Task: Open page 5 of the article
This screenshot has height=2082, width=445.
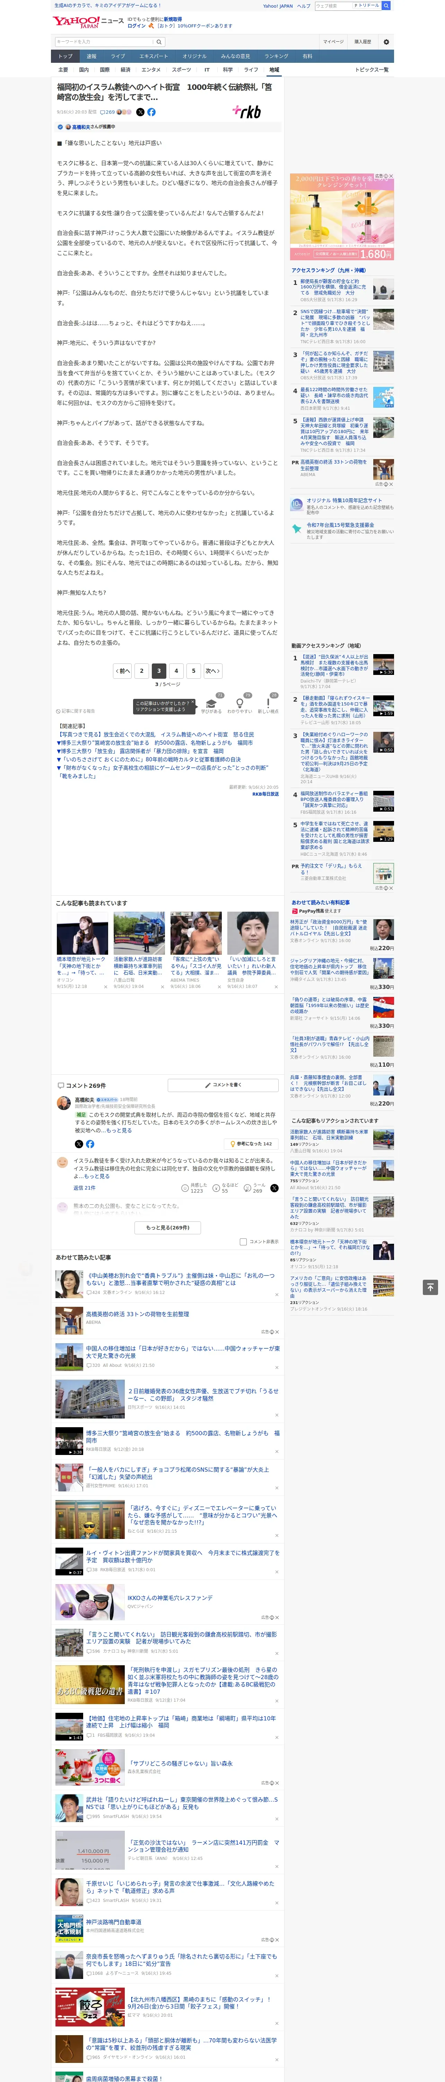Action: pos(193,671)
